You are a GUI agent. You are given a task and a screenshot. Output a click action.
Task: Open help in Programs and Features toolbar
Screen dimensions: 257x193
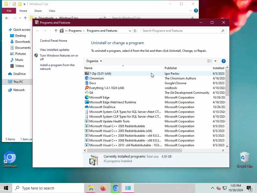pos(223,61)
